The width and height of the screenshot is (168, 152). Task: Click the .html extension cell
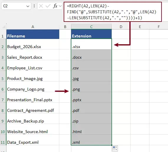91,129
